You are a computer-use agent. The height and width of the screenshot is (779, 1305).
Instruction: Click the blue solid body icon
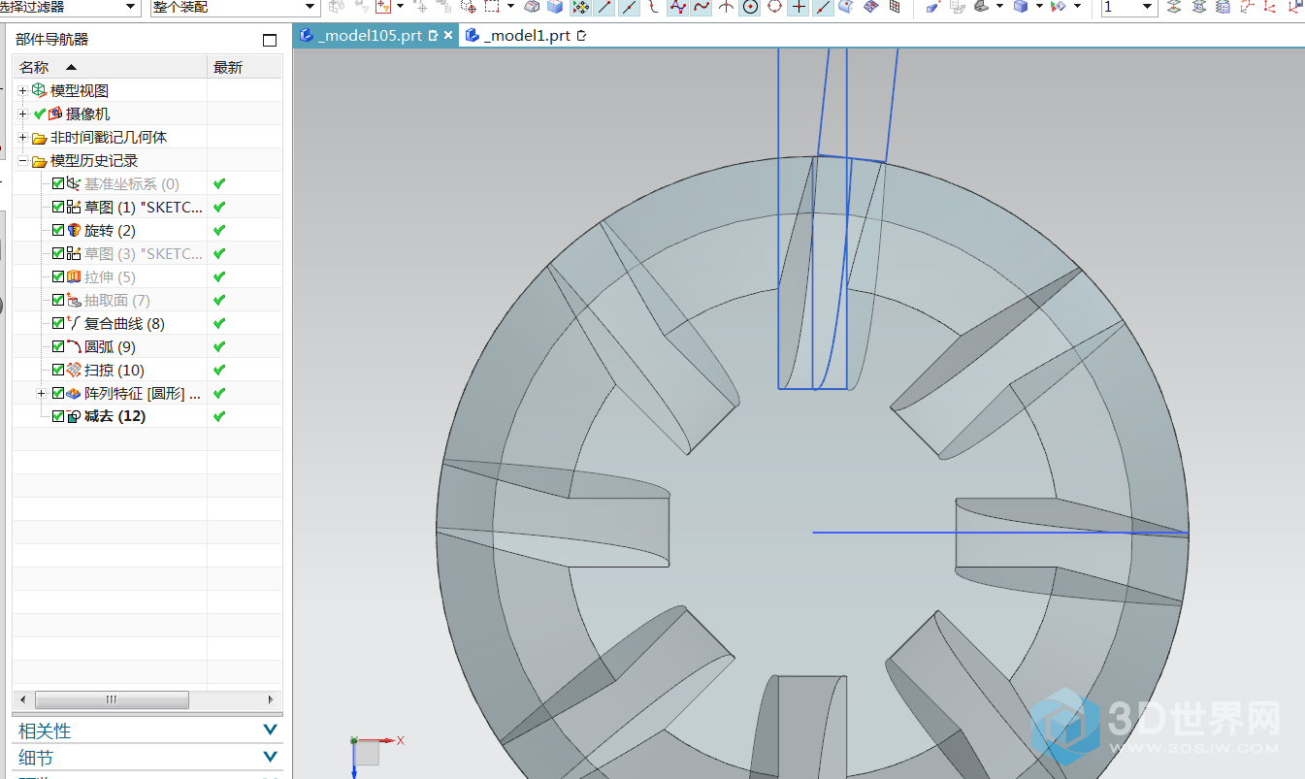pos(555,7)
